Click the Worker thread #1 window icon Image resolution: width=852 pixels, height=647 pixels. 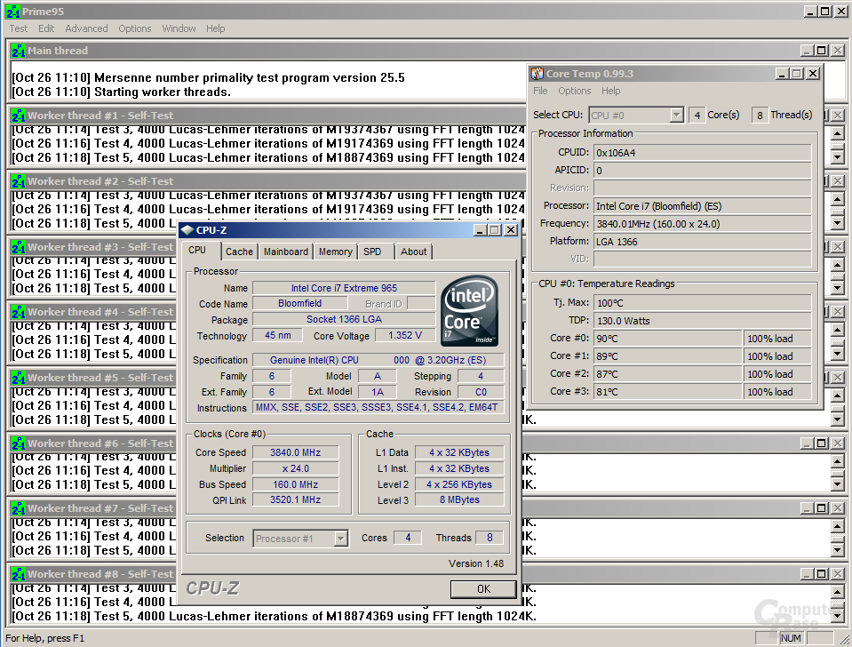[x=19, y=116]
